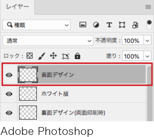Hide the 表面デザイン layer
The height and width of the screenshot is (137, 154).
click(9, 75)
